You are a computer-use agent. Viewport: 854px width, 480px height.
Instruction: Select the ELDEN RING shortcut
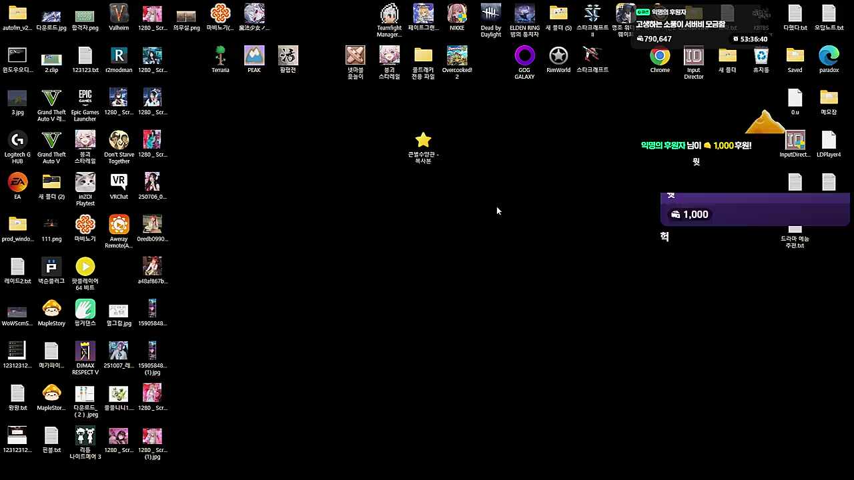point(524,14)
